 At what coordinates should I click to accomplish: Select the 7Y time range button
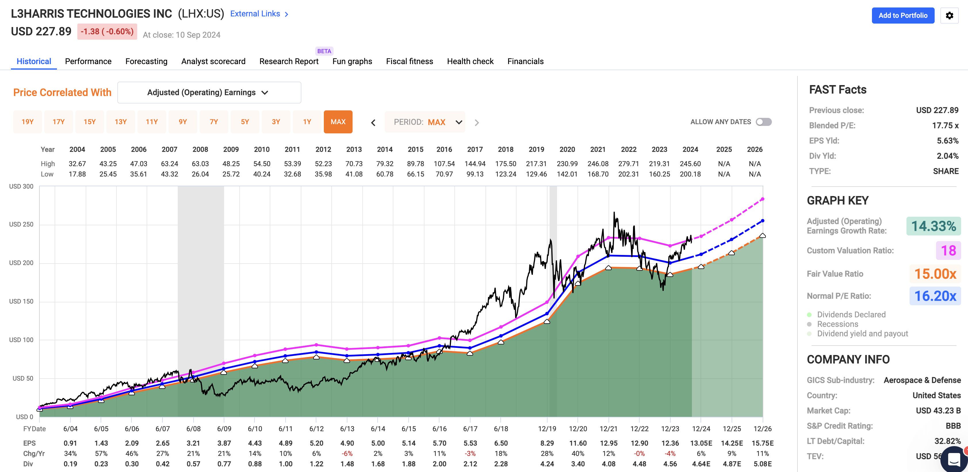pos(214,122)
